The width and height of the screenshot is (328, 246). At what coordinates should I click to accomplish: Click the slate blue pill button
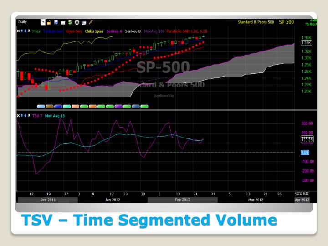(136, 106)
